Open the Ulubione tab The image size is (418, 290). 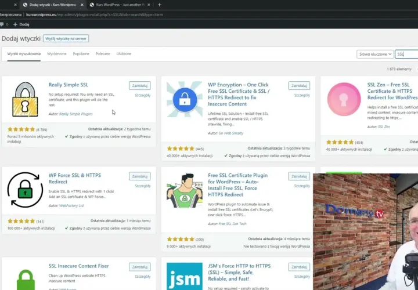tap(124, 54)
